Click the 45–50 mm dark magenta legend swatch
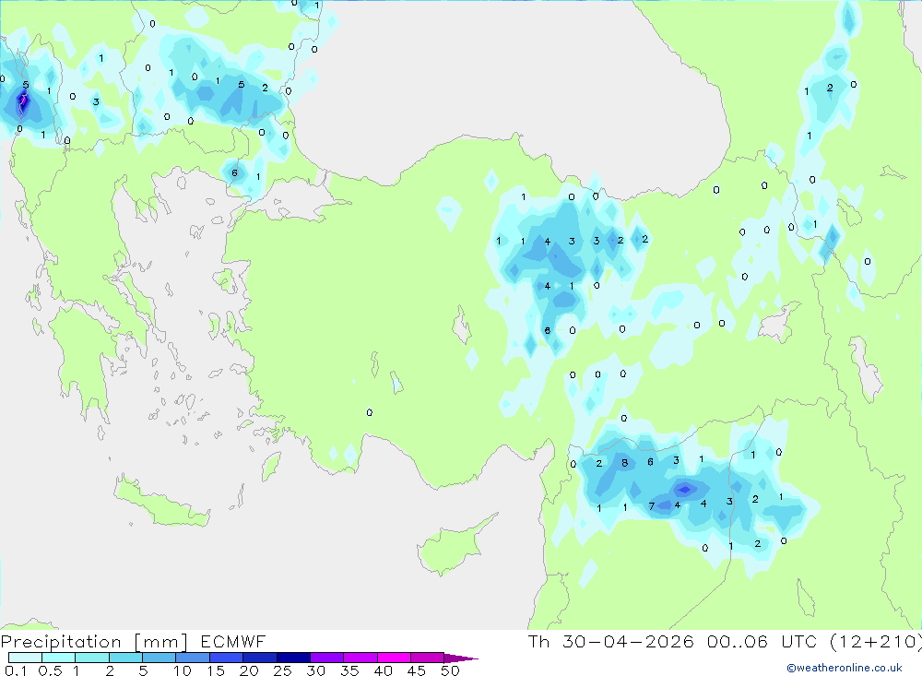The width and height of the screenshot is (922, 676). tap(428, 658)
